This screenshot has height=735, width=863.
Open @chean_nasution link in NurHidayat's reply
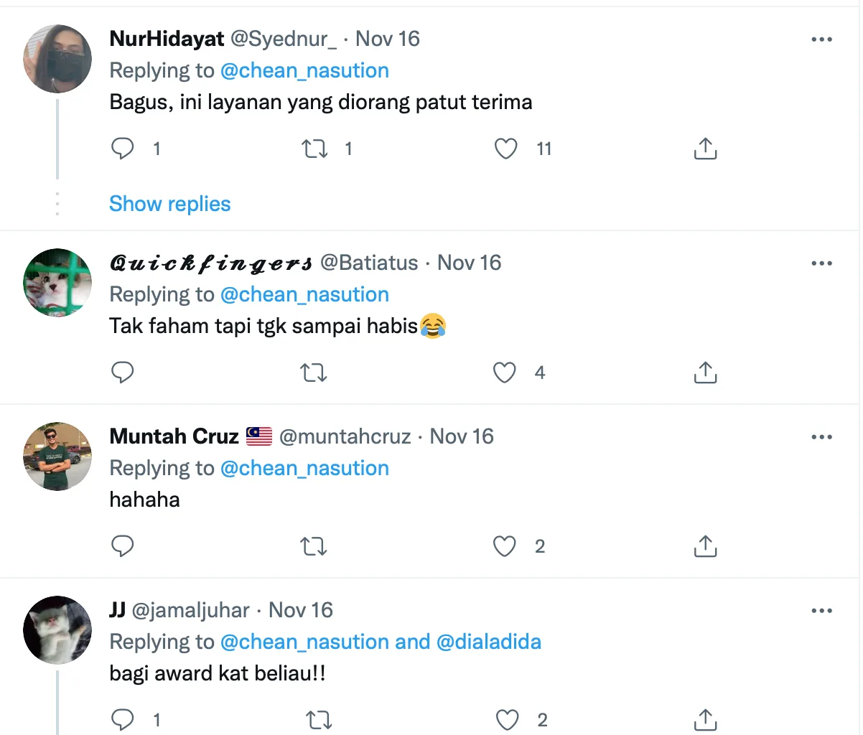[x=304, y=70]
